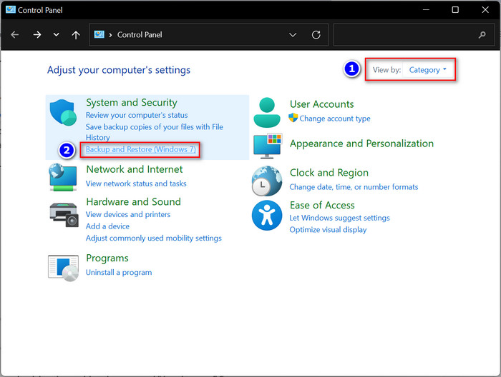The width and height of the screenshot is (501, 377).
Task: Click the Search Control Panel field
Action: point(414,34)
